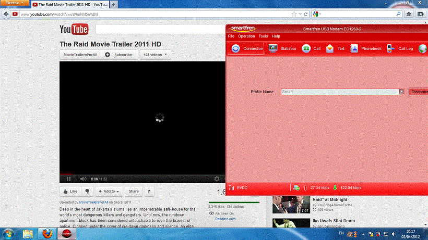Image resolution: width=428 pixels, height=240 pixels.
Task: Open the Text messages section
Action: point(335,49)
